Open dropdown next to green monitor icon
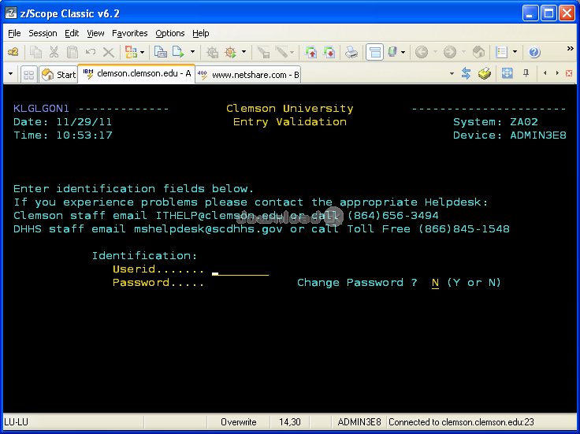Screen dimensions: 580x434 pos(403,52)
